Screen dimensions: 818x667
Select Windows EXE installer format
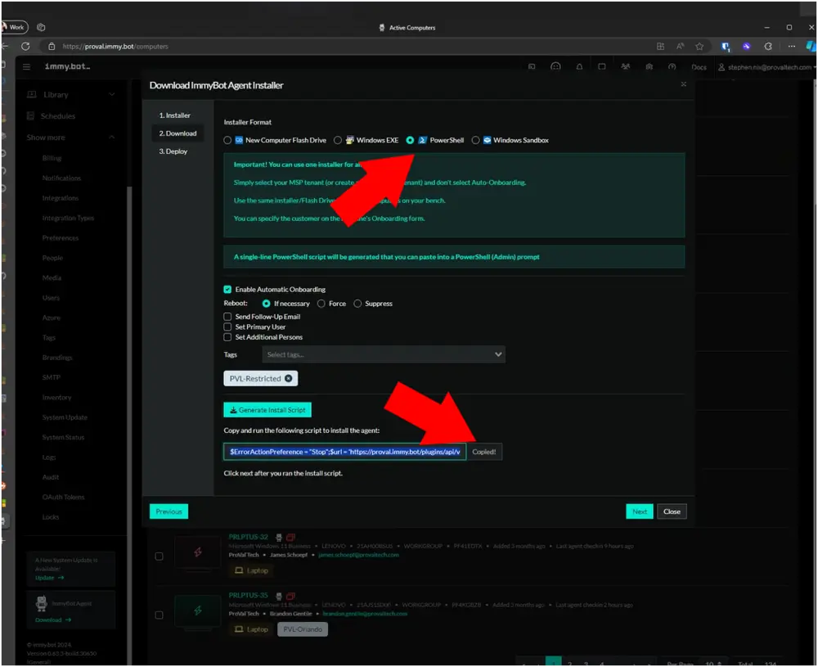coord(338,141)
